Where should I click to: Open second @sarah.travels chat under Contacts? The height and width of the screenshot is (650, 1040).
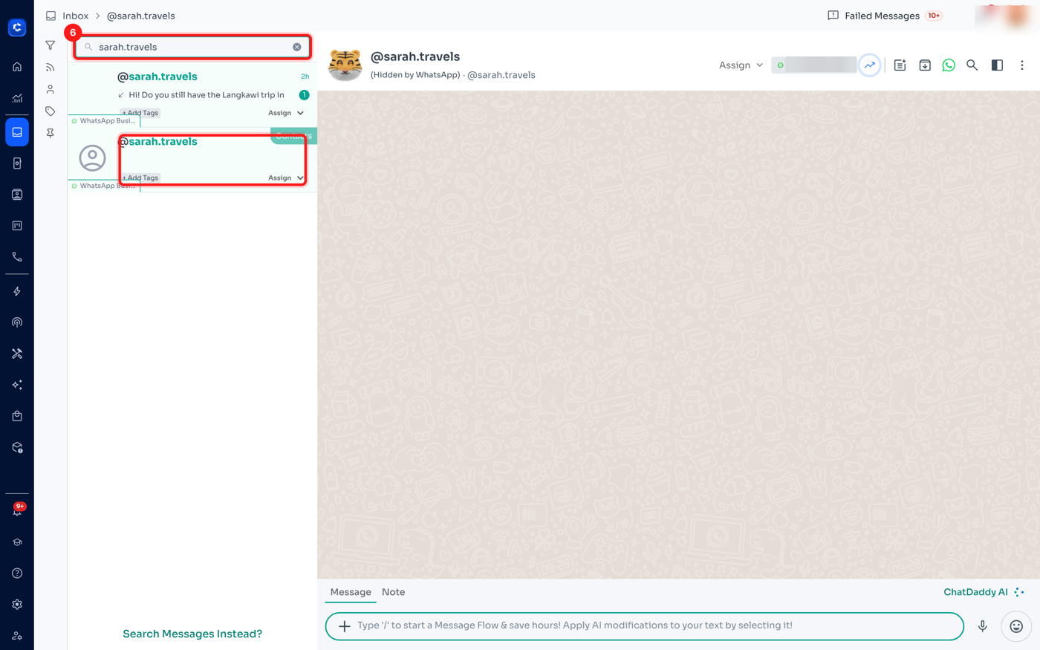(192, 159)
